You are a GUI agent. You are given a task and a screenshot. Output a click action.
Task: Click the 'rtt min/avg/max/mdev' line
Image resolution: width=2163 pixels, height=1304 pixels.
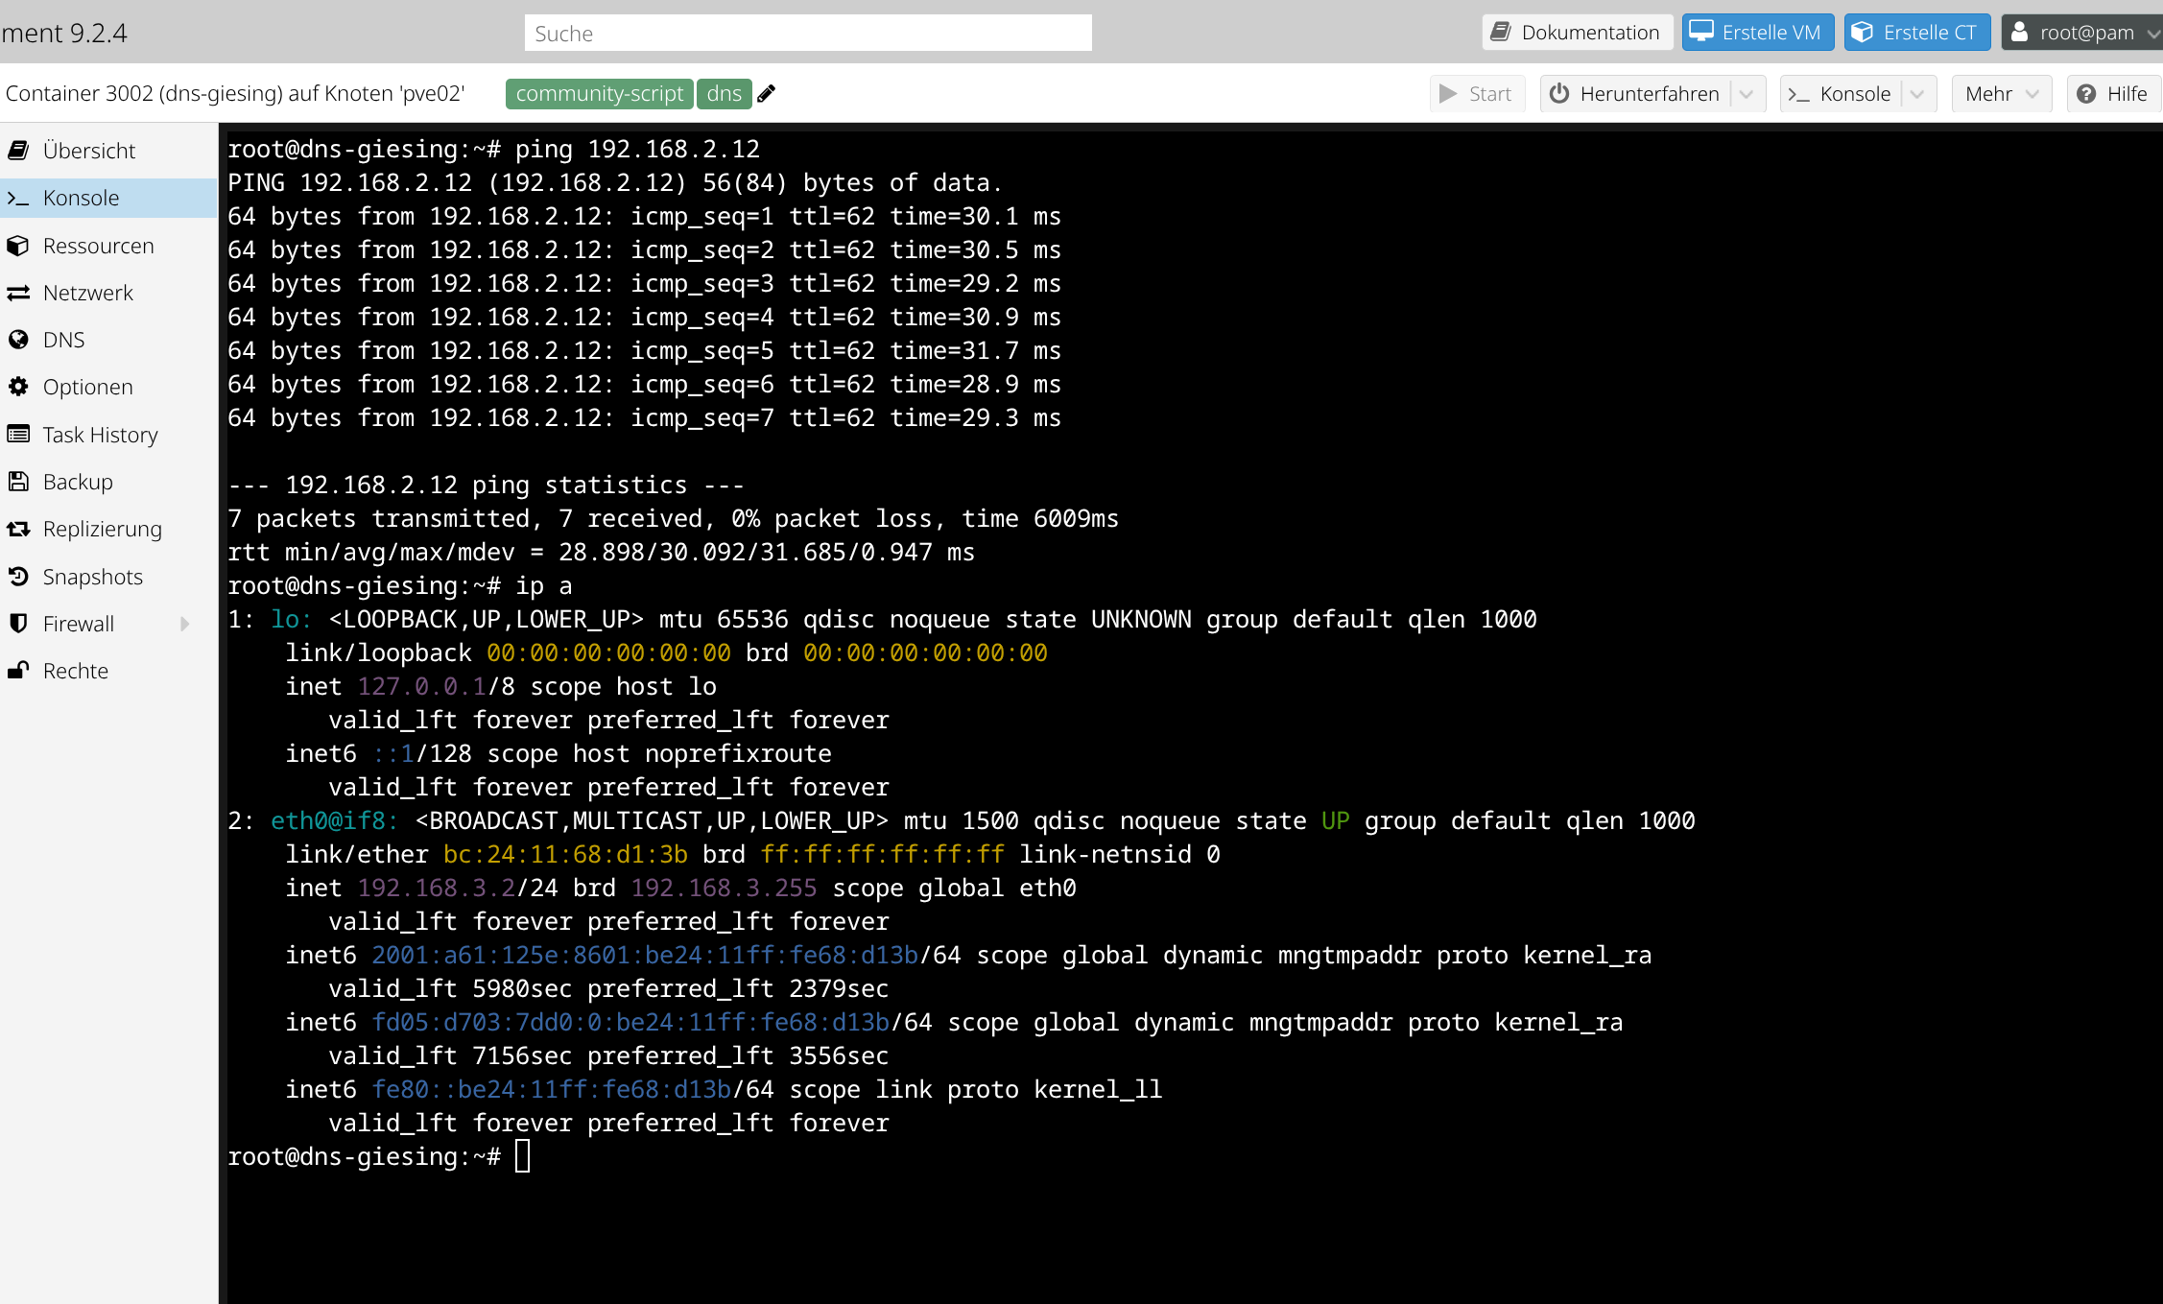(x=601, y=552)
